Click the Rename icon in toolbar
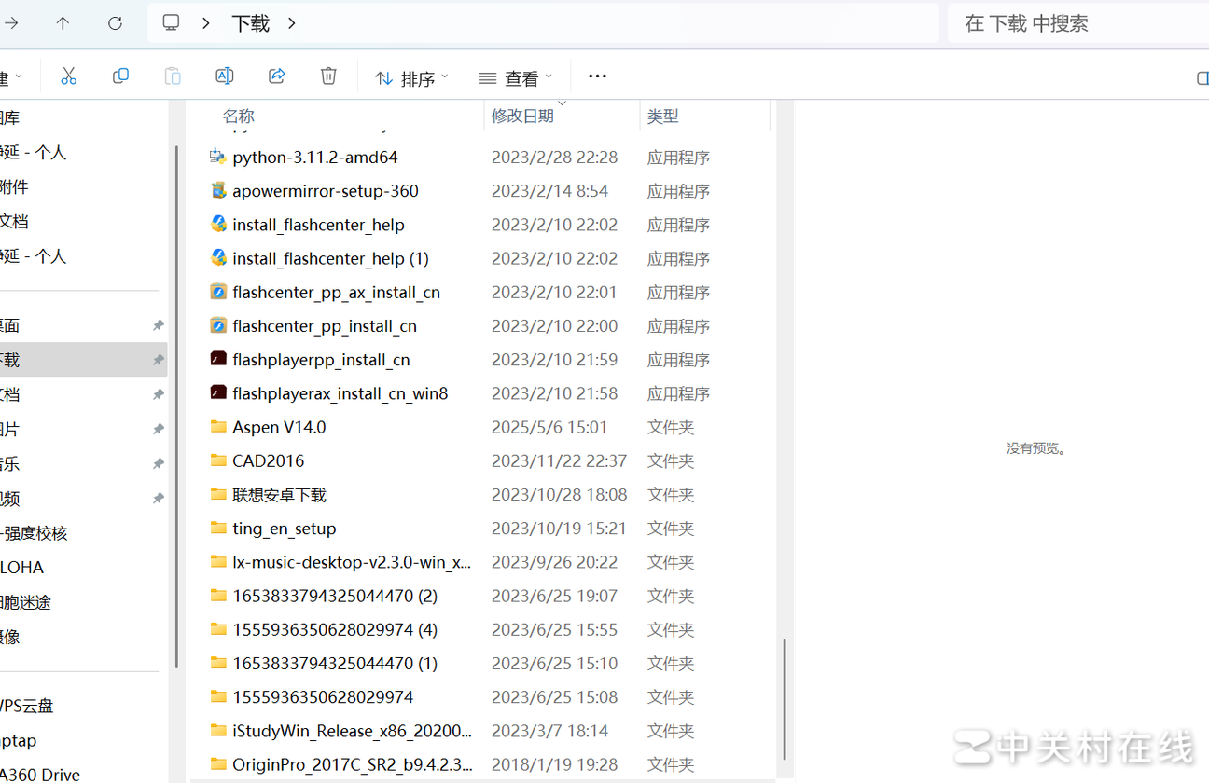This screenshot has width=1209, height=783. coord(224,76)
